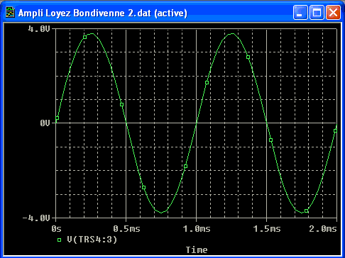
Task: Click the 1.5ms X-axis label
Action: click(x=267, y=229)
